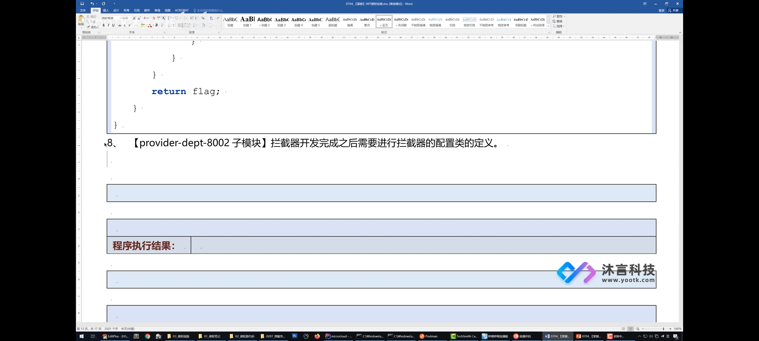Toggle Italic formatting
This screenshot has height=341, width=759.
click(x=108, y=25)
